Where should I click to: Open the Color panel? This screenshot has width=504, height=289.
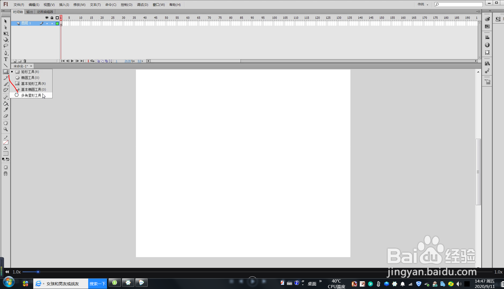(x=488, y=19)
